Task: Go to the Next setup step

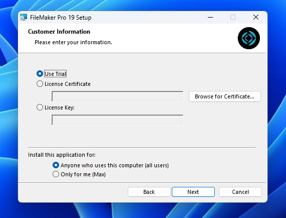Action: (x=193, y=192)
